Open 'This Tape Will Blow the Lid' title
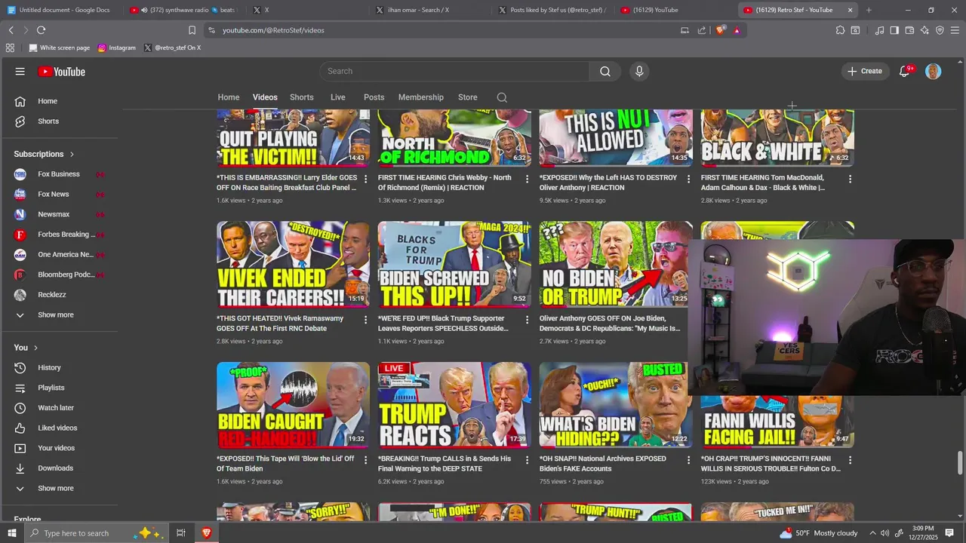 click(x=285, y=463)
